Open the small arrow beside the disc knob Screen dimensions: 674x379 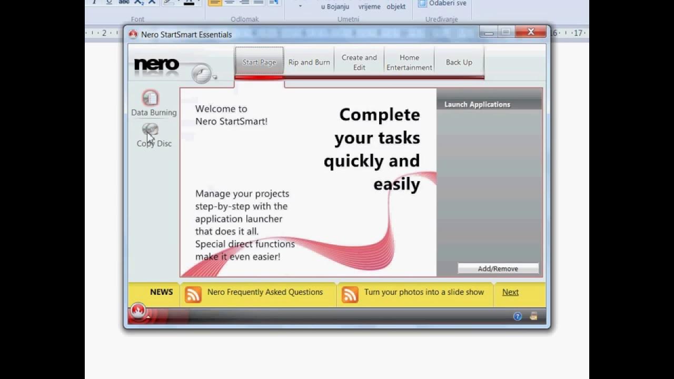coord(215,77)
